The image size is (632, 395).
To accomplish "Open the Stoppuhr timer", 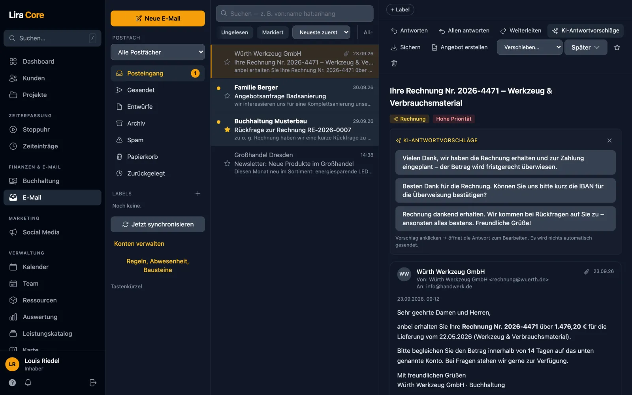I will click(x=53, y=130).
